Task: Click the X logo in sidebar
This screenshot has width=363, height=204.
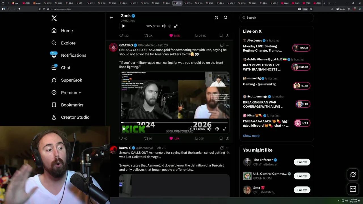Action: [54, 18]
